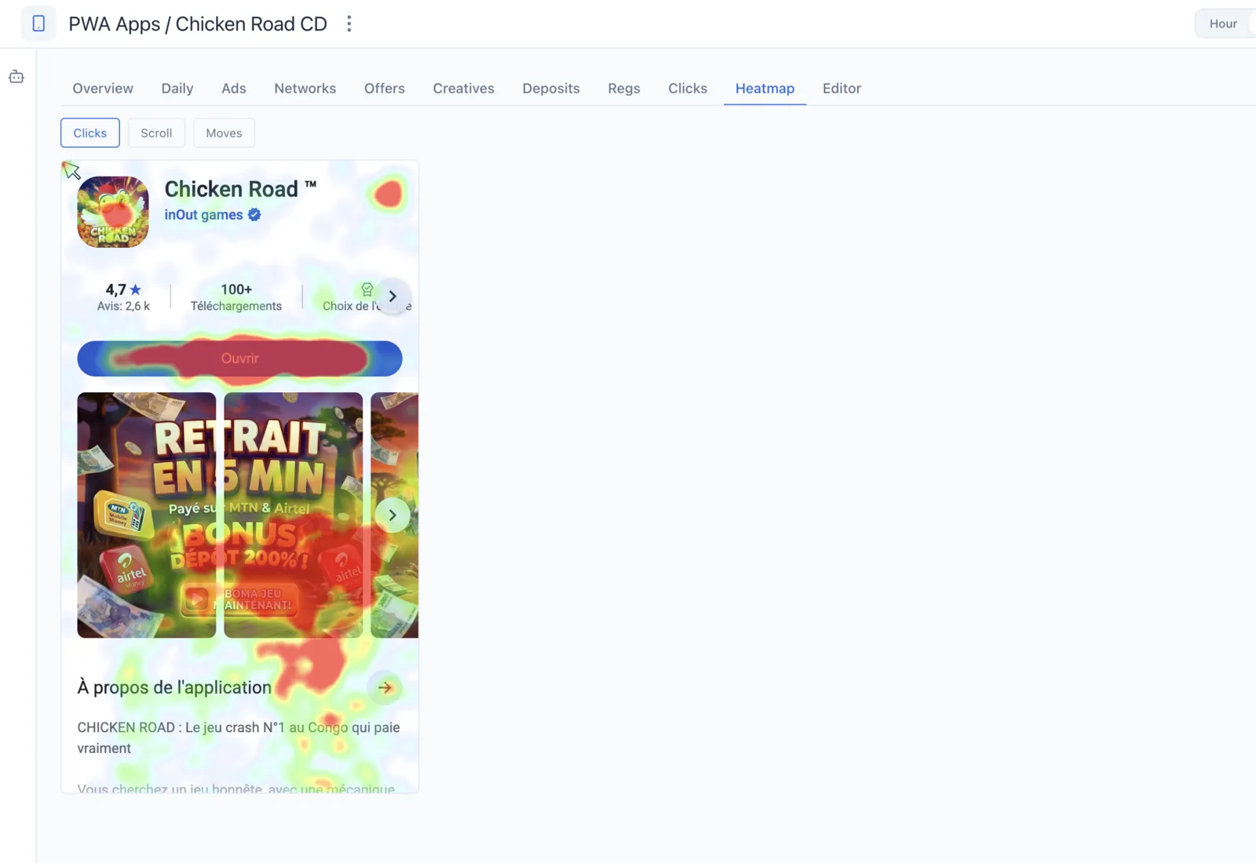This screenshot has width=1256, height=863.
Task: Switch to the Daily tab
Action: (177, 89)
